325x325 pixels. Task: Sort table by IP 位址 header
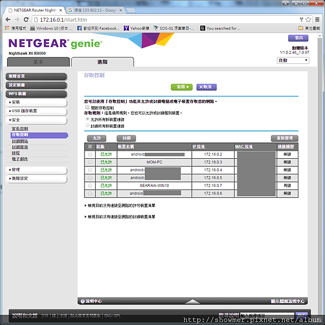point(199,147)
